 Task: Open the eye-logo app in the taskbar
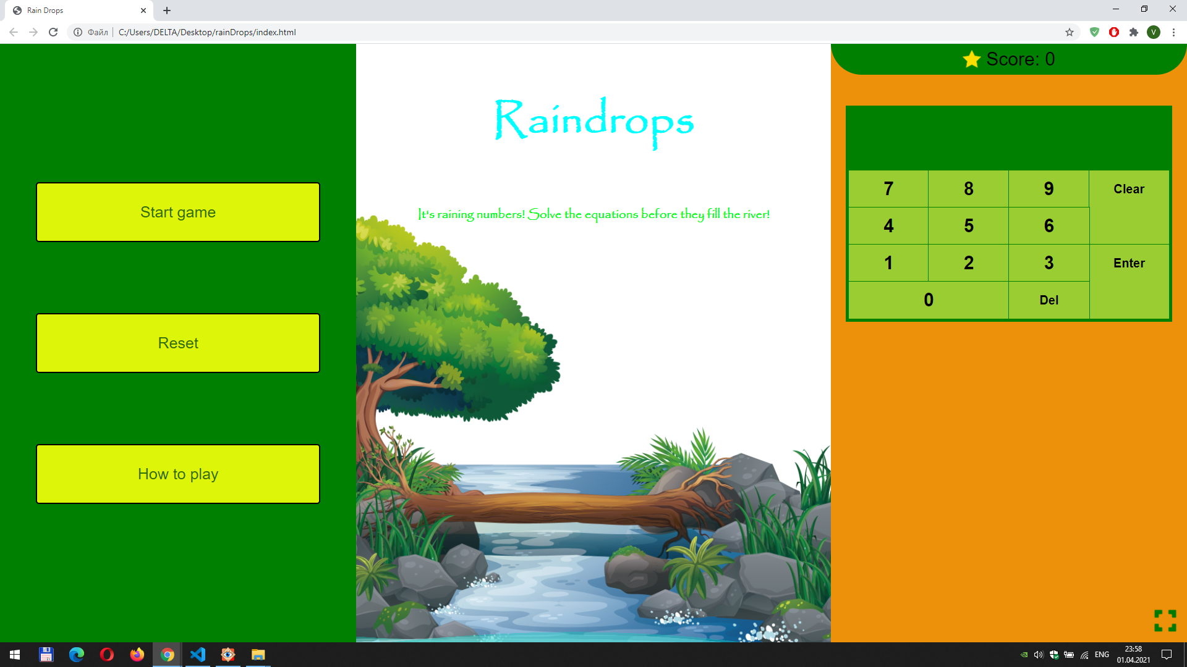point(228,655)
